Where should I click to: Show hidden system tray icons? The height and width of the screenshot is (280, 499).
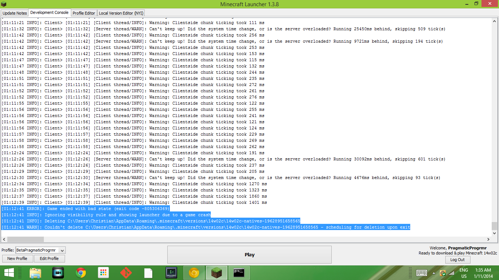pos(434,273)
